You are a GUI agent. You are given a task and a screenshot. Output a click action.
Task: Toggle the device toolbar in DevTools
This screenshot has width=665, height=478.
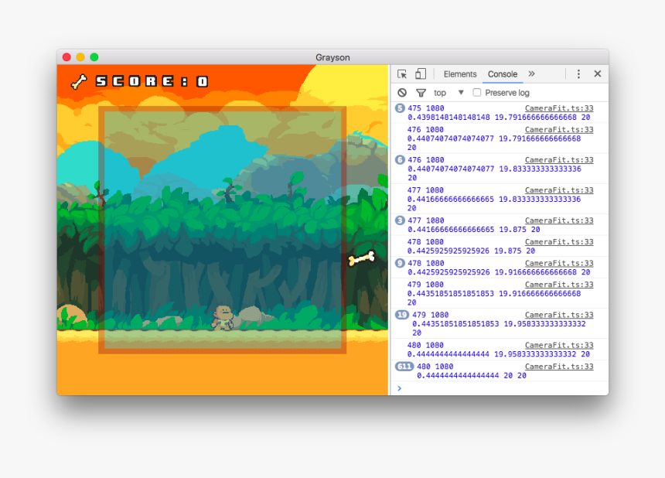pos(420,73)
